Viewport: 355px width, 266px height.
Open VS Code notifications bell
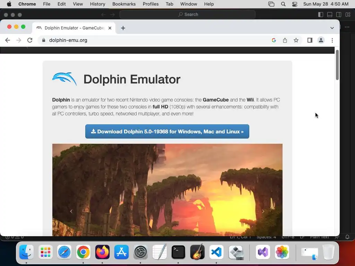coord(347,237)
